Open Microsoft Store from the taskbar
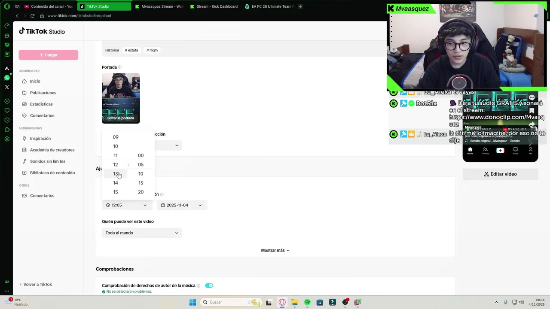Screen dimensions: 550x309 tap(320, 302)
